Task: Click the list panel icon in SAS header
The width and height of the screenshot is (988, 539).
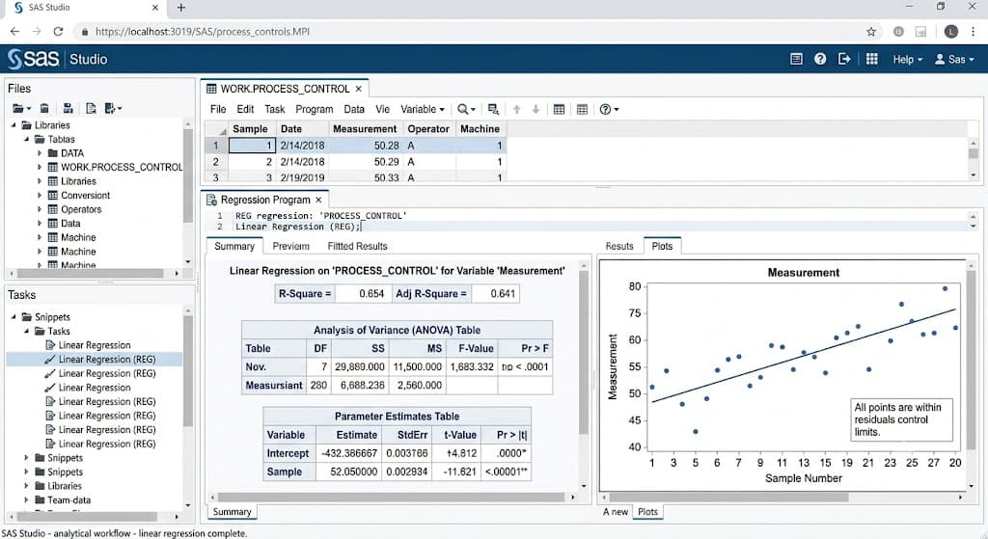Action: click(x=796, y=59)
